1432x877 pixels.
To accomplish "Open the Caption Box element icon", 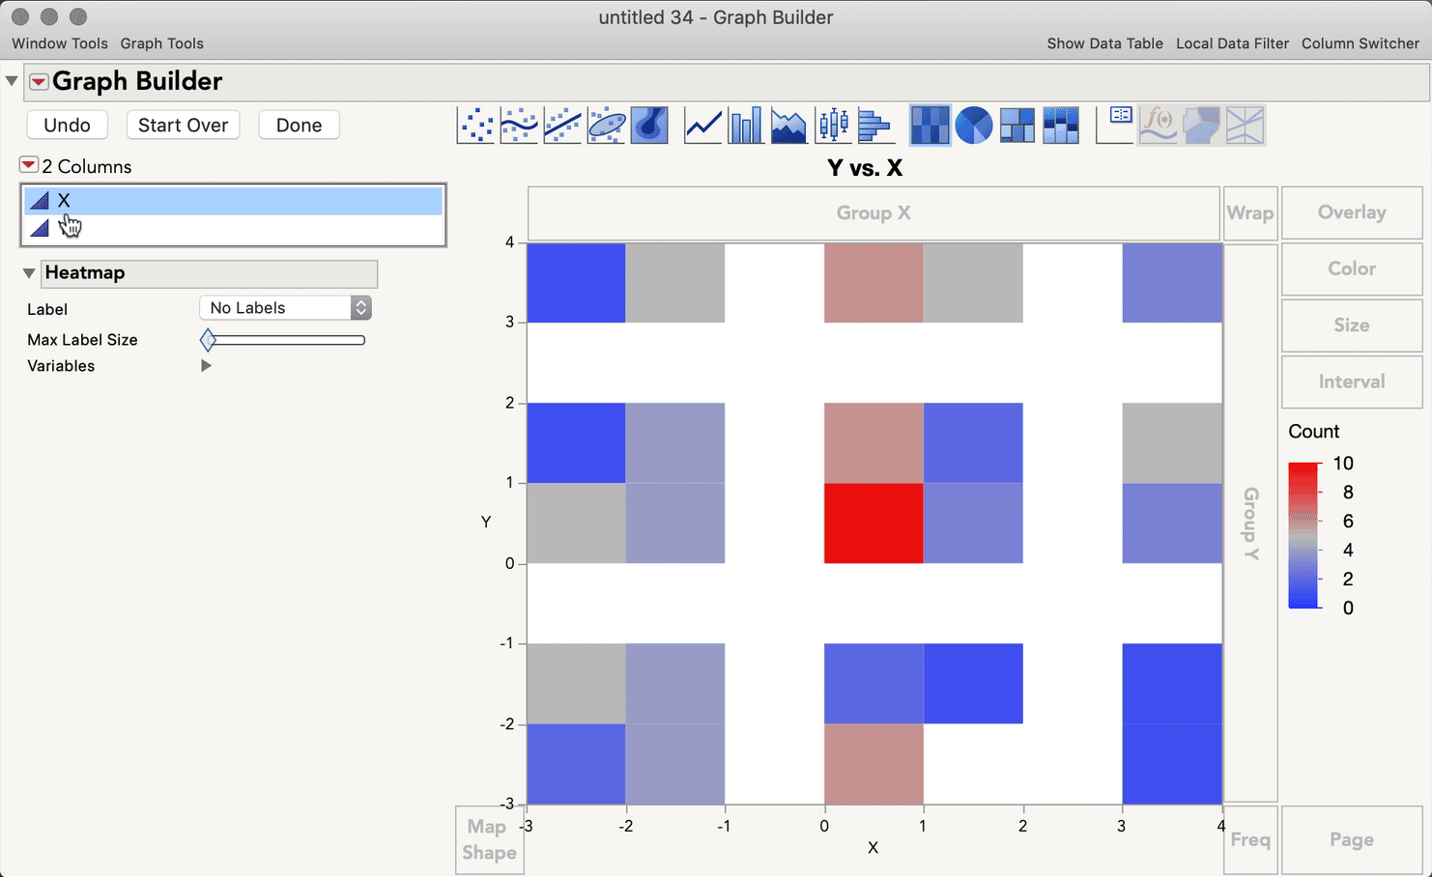I will point(1114,126).
